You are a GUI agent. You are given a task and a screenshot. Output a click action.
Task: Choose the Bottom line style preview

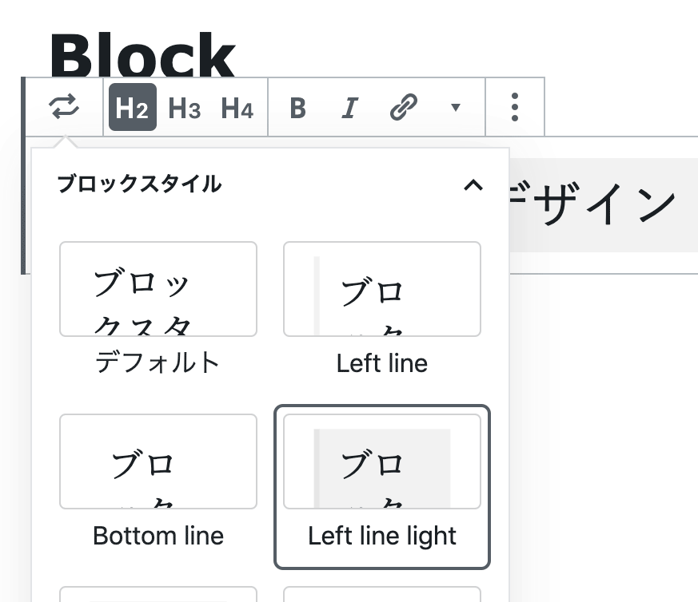(158, 461)
